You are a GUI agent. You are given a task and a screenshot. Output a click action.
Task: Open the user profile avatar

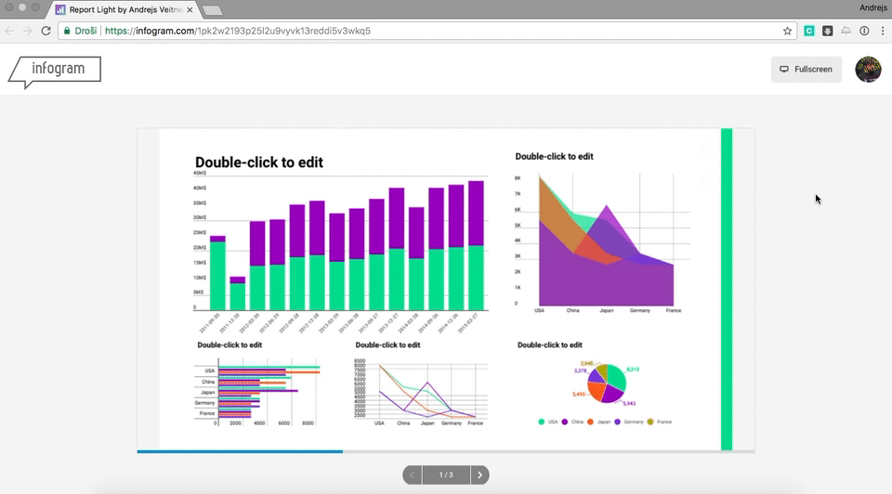point(868,70)
